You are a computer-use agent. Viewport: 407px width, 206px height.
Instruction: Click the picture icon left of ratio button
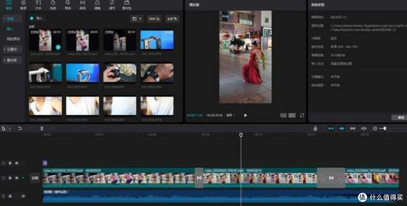283,115
